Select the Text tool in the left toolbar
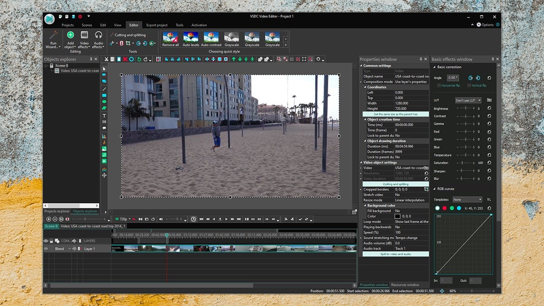The width and height of the screenshot is (544, 306). 104,116
